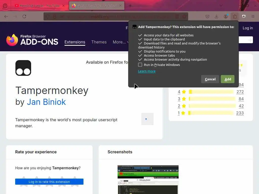This screenshot has width=259, height=194.
Task: Expand the list all tabs dropdown
Action: click(221, 6)
